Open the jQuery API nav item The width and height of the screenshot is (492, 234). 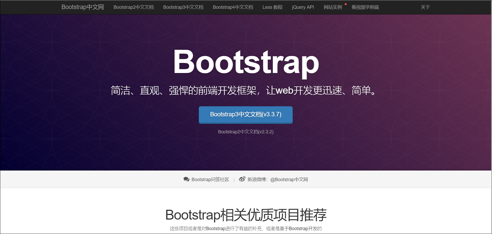(303, 7)
